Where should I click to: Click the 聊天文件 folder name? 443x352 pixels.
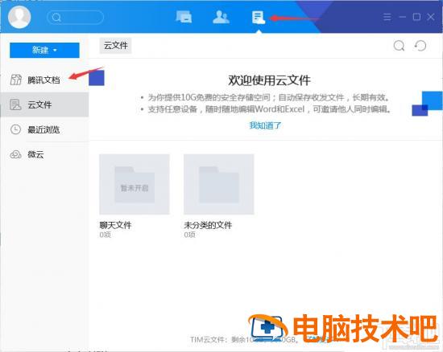115,225
